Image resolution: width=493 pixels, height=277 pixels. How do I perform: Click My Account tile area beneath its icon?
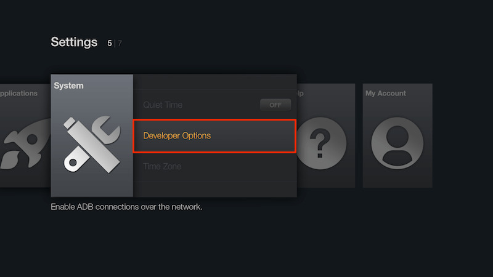click(397, 179)
